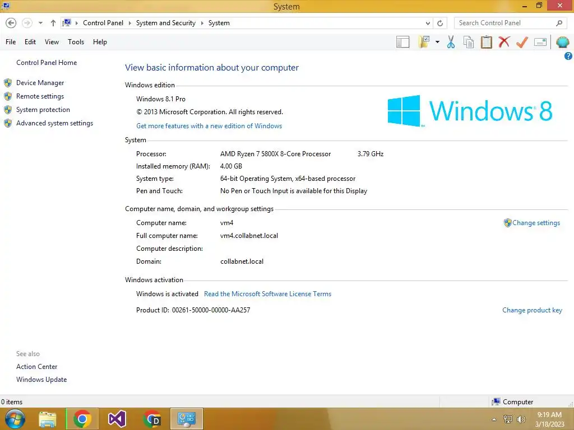574x430 pixels.
Task: Open Visual Studio from taskbar
Action: click(117, 419)
